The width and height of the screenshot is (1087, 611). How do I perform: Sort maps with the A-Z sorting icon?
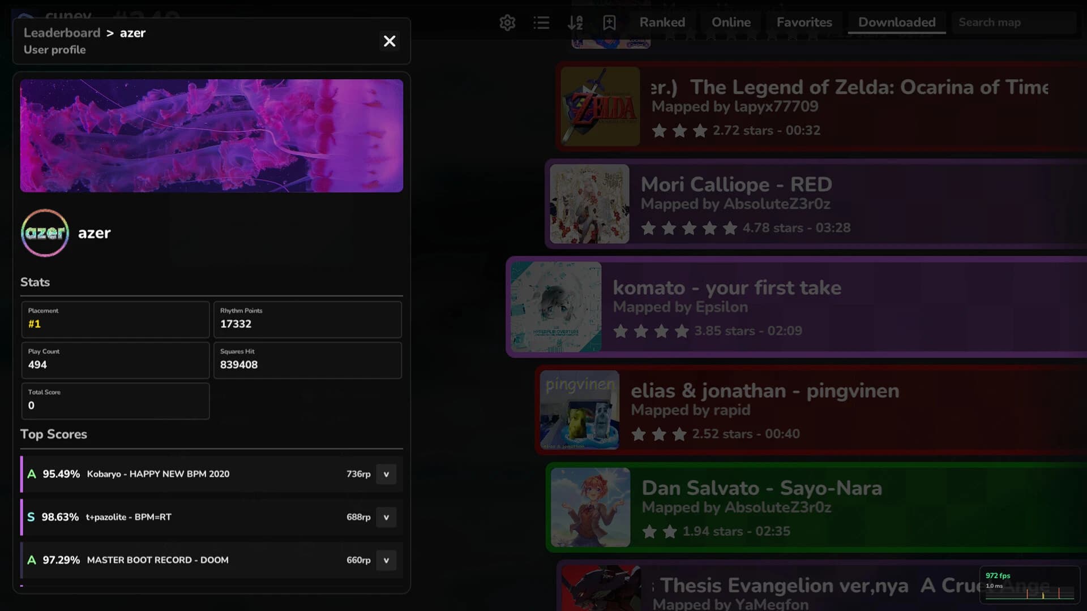click(x=576, y=22)
